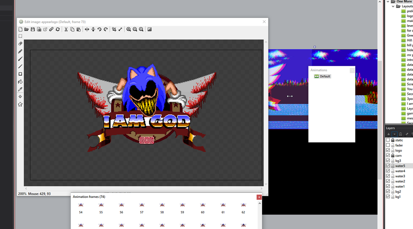
Task: Click scroll left arrow of image editor canvas
Action: coord(26,189)
